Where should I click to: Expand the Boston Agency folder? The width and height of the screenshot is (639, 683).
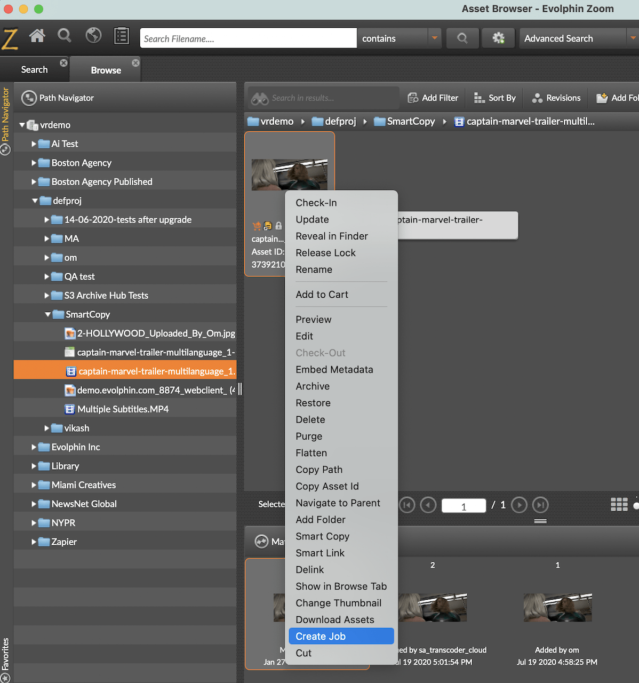click(x=34, y=163)
